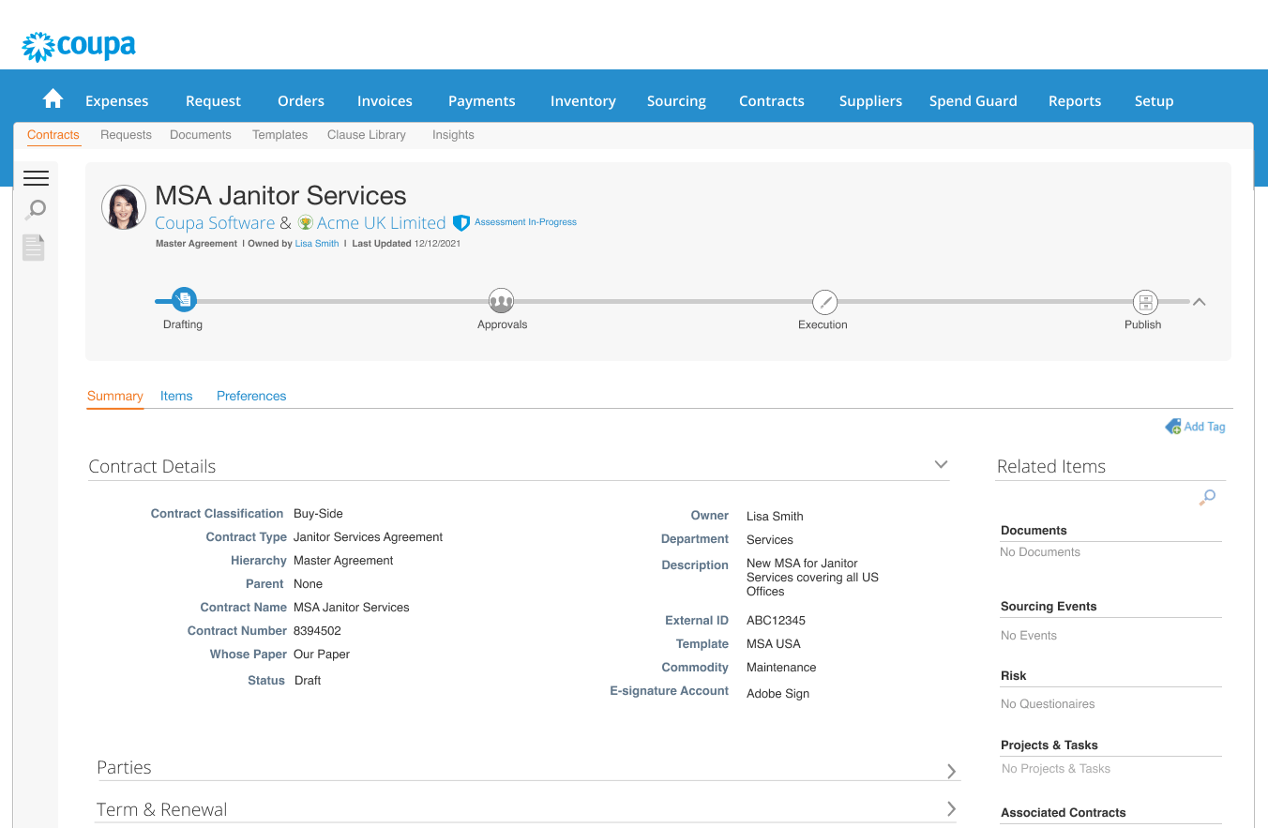The width and height of the screenshot is (1268, 828).
Task: Click the Projects & Tasks heading
Action: tap(1049, 745)
